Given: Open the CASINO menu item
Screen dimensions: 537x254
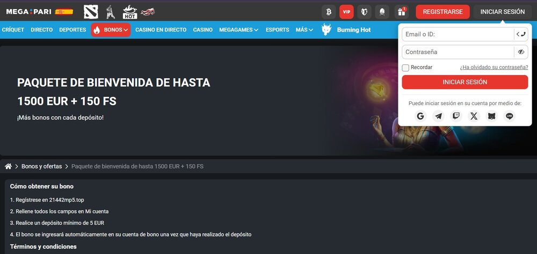Looking at the screenshot, I should [203, 30].
